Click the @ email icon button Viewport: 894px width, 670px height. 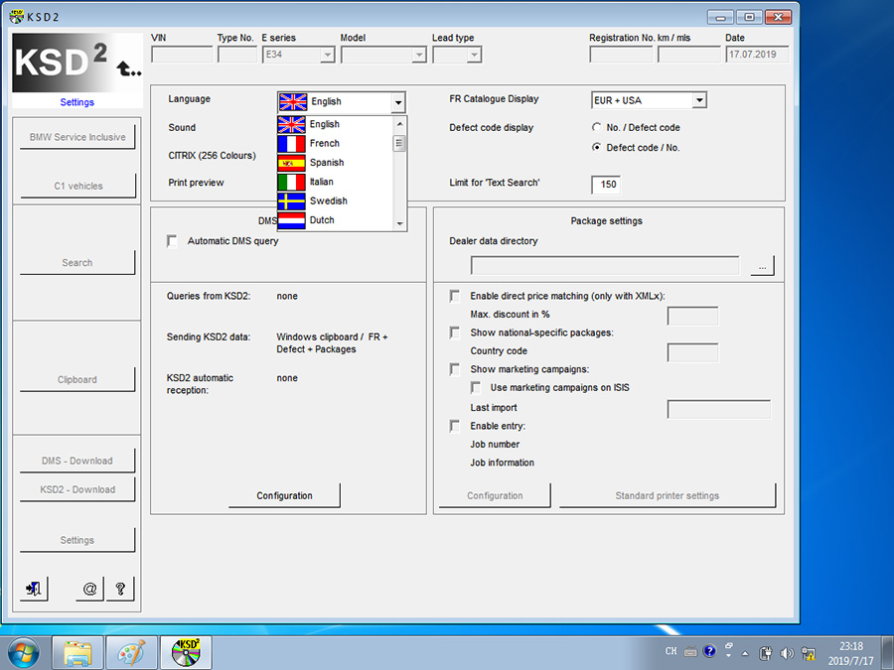click(89, 589)
